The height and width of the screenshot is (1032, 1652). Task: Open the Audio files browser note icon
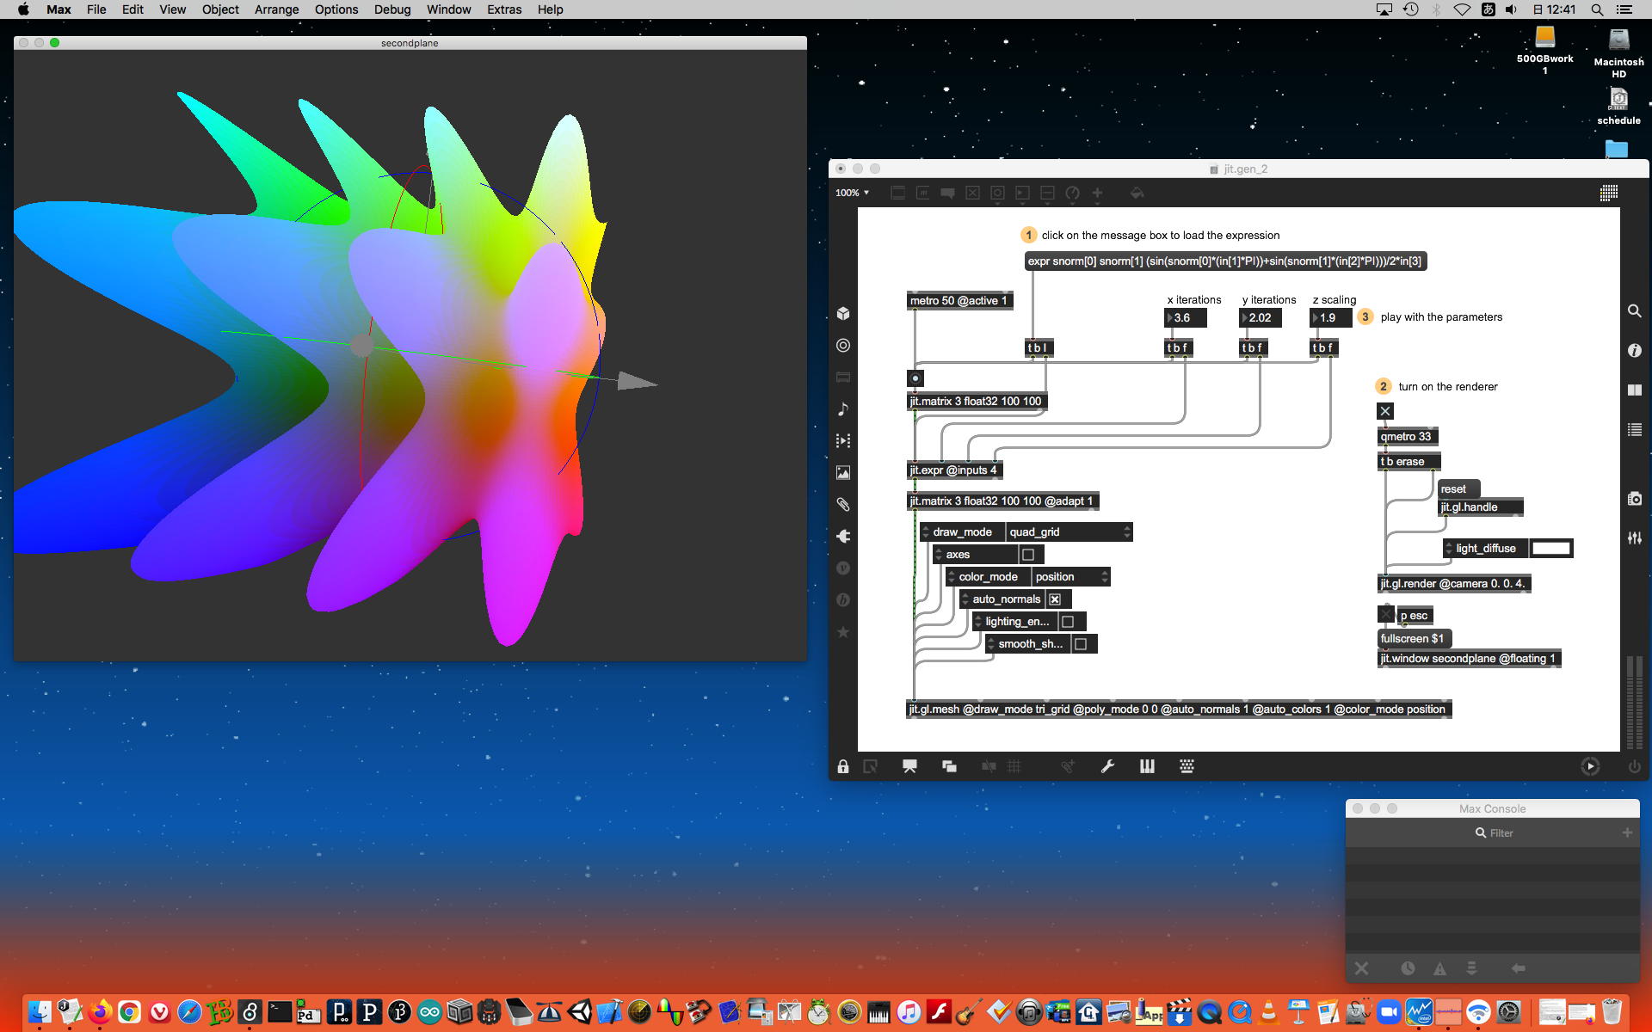coord(843,409)
